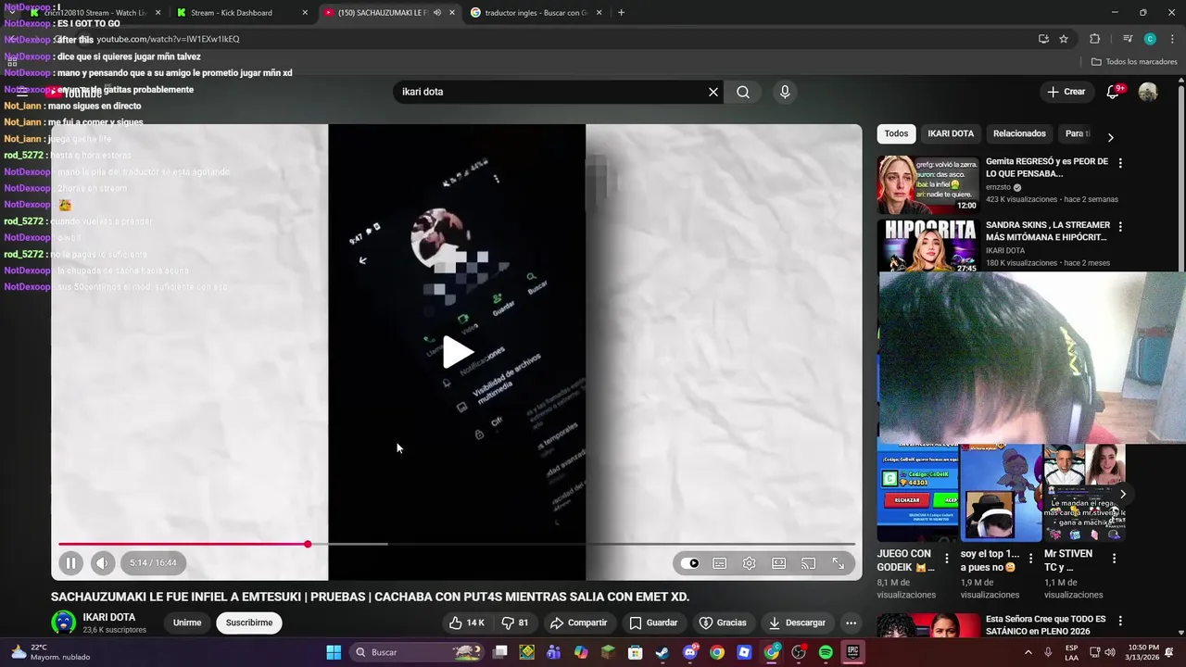Screen dimensions: 1186x667
Task: Open Epic Games Launcher from the taskbar
Action: [x=852, y=652]
